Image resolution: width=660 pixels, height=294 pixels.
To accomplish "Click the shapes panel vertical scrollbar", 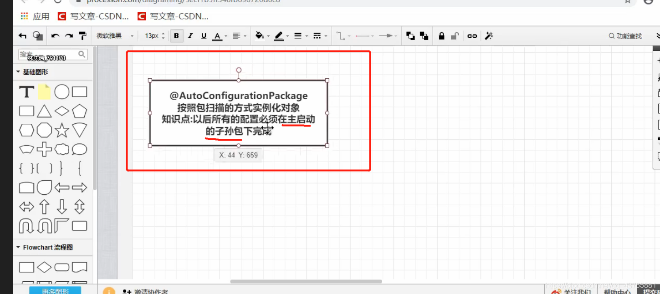I will point(95,118).
